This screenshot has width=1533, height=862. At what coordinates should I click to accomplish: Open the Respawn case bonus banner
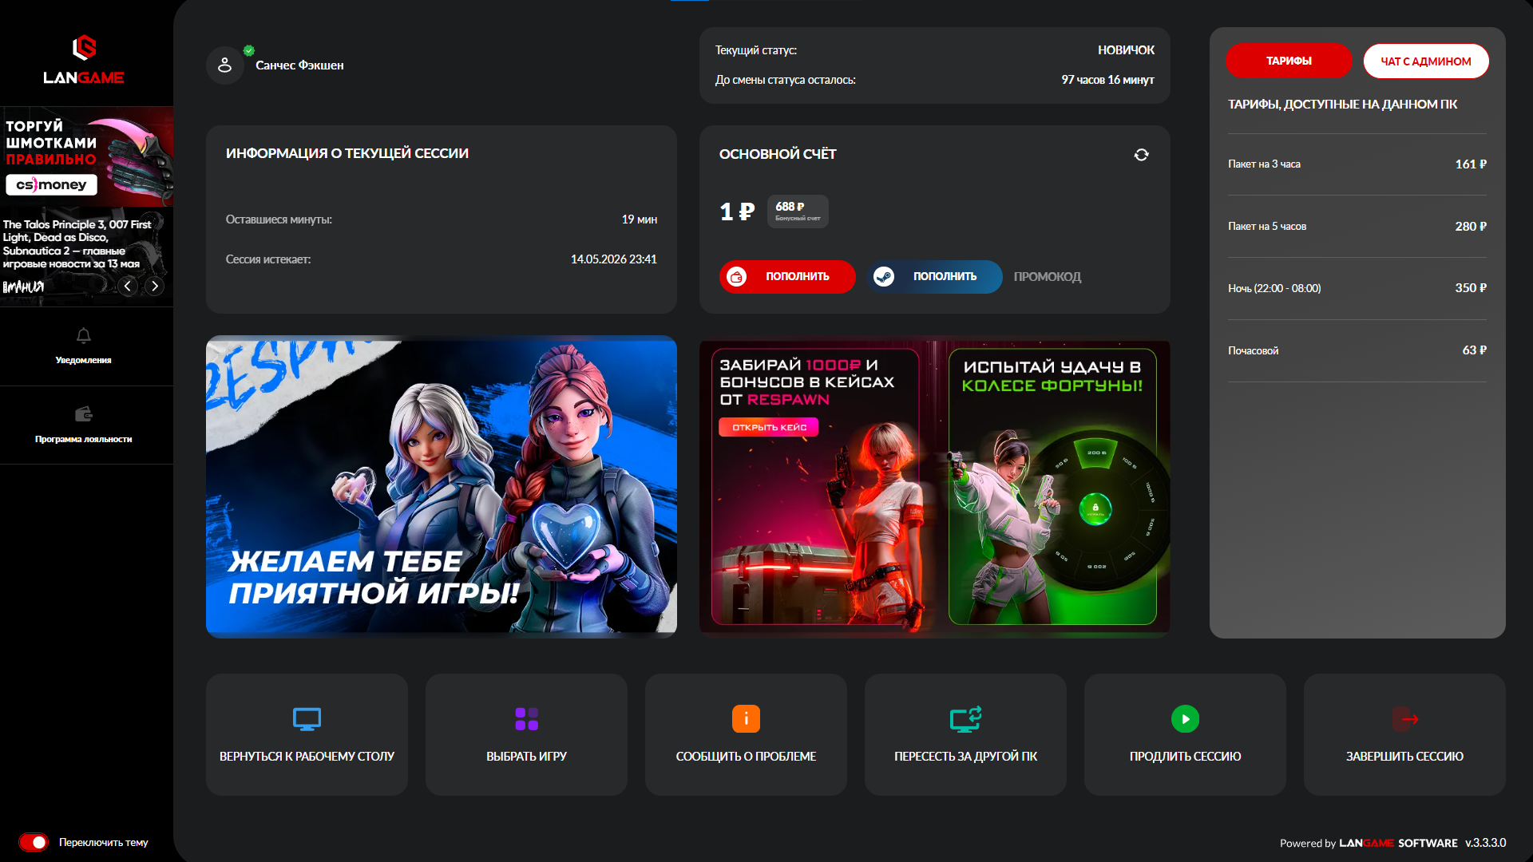tap(815, 487)
